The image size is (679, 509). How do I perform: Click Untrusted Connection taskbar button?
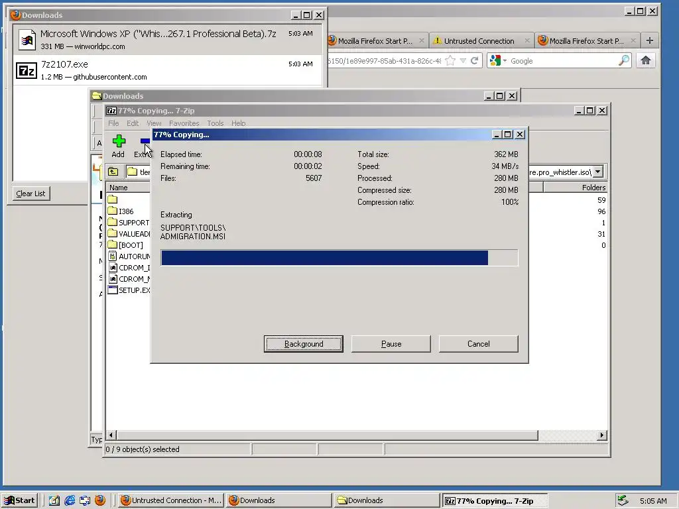[170, 500]
